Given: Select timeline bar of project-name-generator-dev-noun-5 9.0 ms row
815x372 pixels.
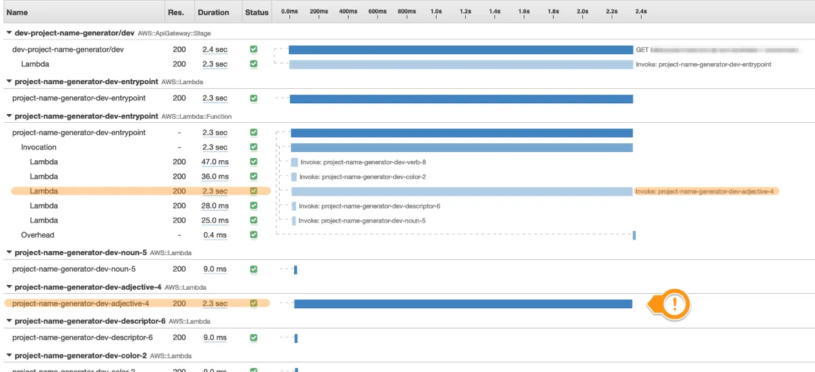Looking at the screenshot, I should [x=295, y=269].
